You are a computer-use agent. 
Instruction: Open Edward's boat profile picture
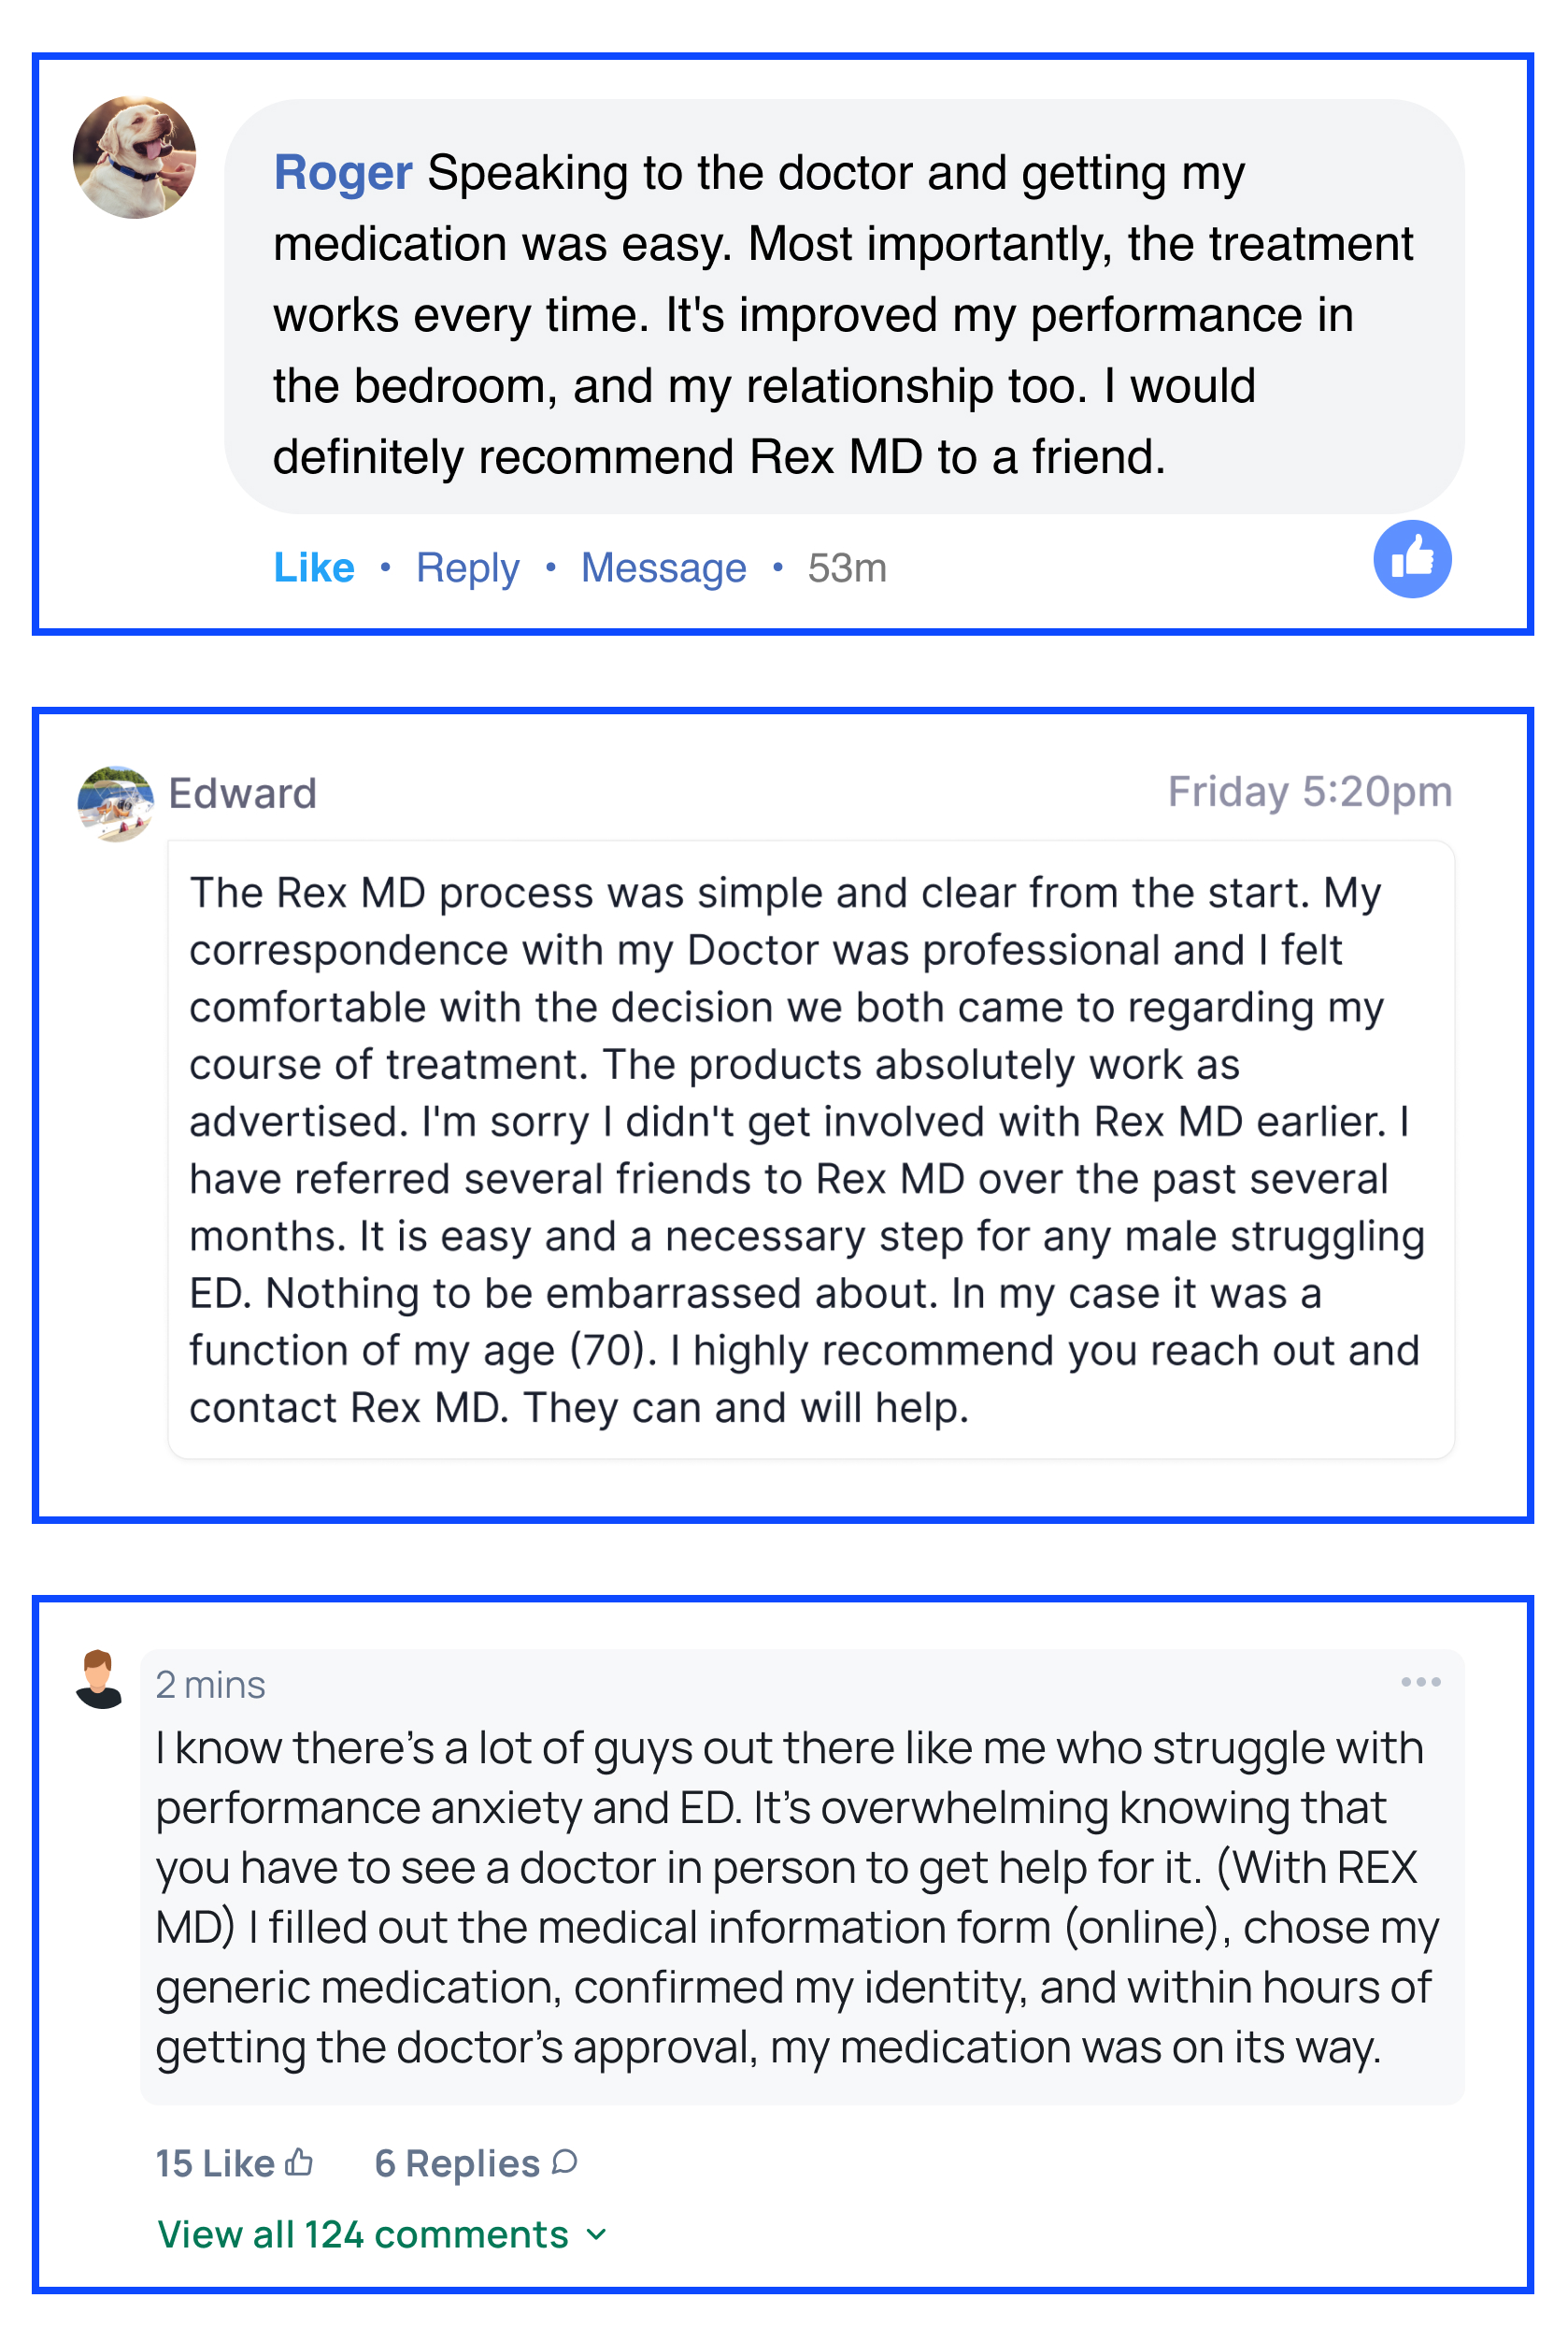(116, 803)
